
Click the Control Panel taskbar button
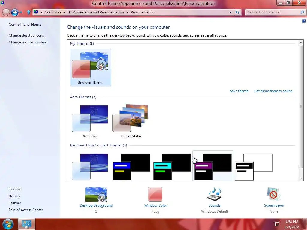(27, 224)
